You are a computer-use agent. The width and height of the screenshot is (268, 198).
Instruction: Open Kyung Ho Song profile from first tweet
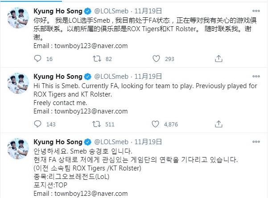coord(58,11)
